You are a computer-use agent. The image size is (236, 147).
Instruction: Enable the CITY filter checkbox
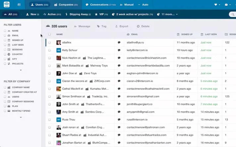point(5,59)
